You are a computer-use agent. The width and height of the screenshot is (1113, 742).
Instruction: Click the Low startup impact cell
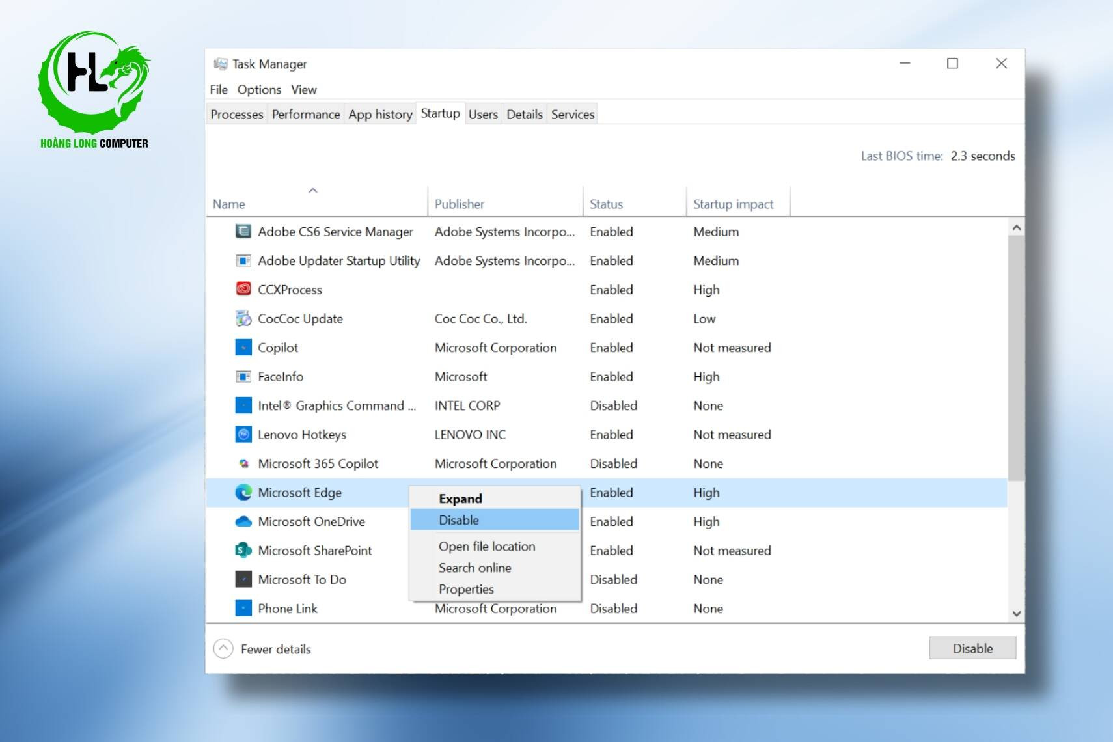(x=704, y=319)
